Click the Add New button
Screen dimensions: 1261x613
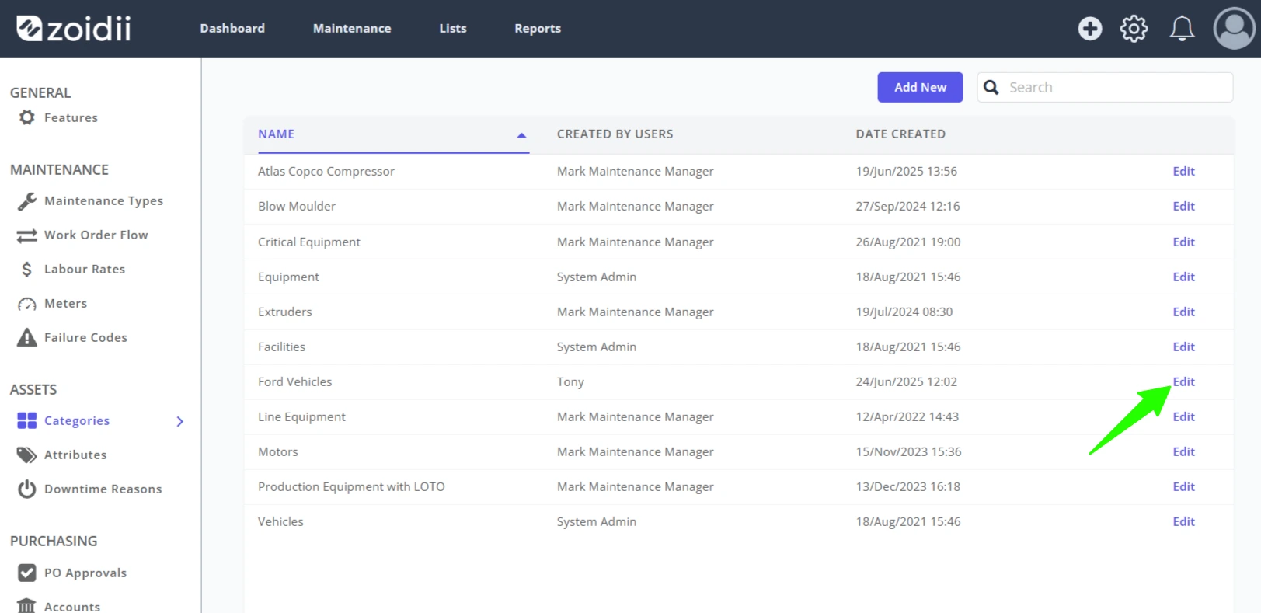(x=920, y=87)
